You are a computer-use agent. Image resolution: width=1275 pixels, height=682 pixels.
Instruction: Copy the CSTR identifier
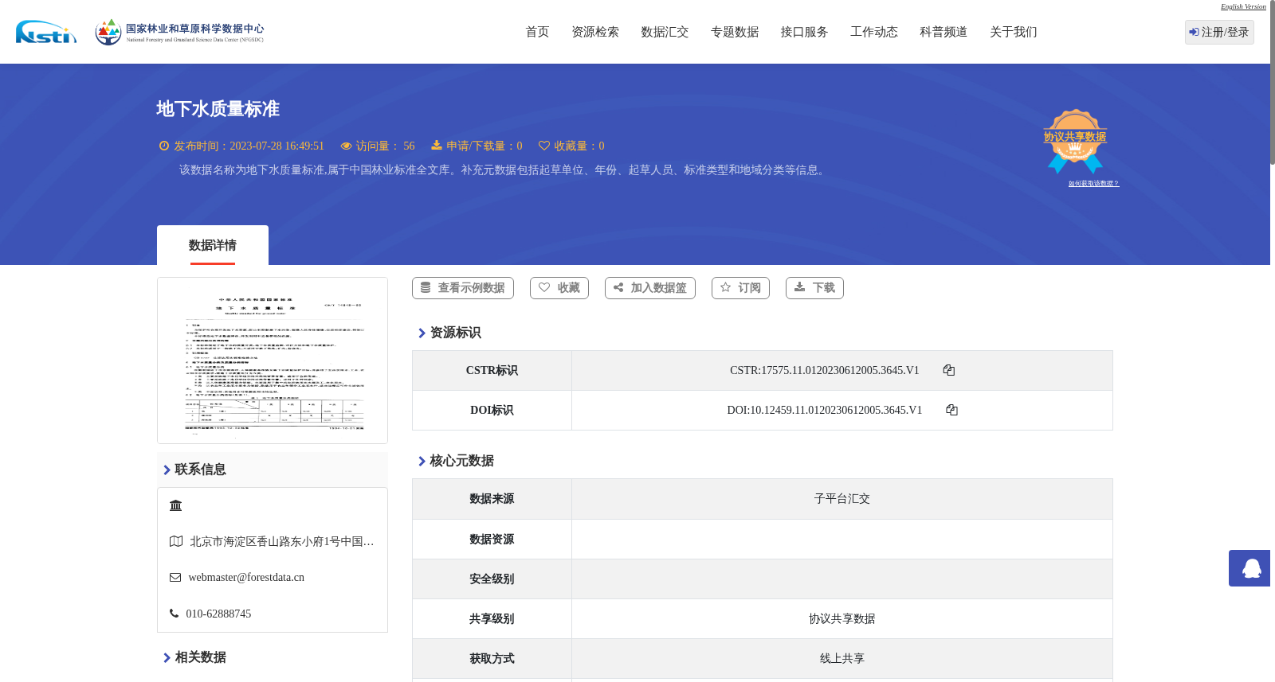pos(948,370)
